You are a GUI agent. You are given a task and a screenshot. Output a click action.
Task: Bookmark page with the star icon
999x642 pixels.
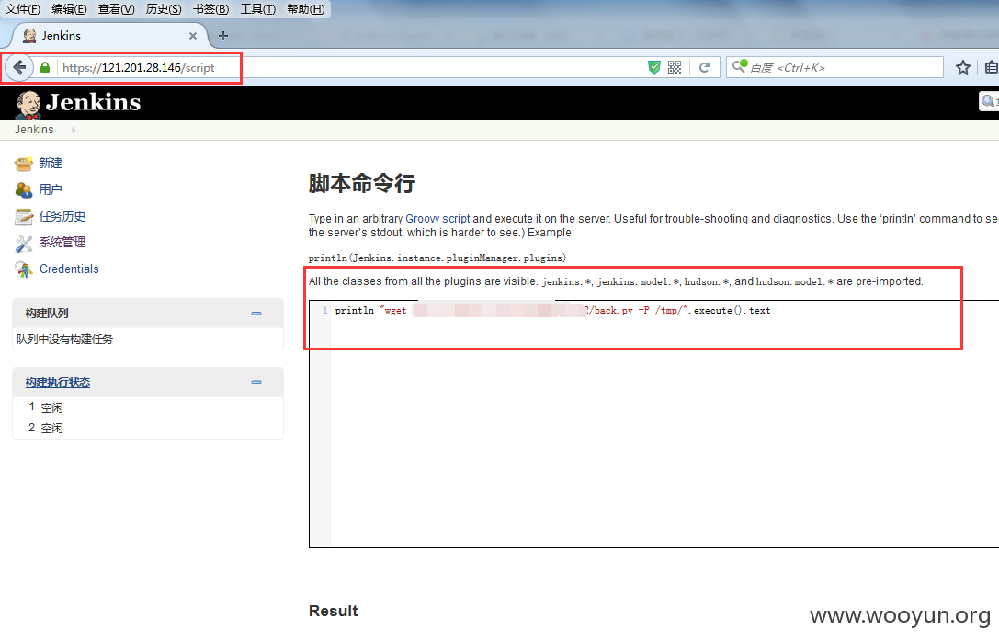pyautogui.click(x=962, y=67)
